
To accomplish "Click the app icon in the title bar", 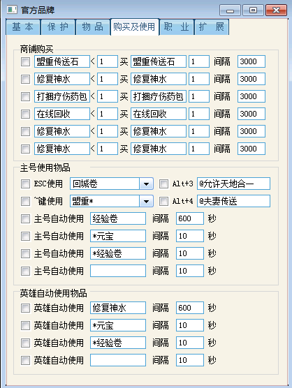I will 12,10.
